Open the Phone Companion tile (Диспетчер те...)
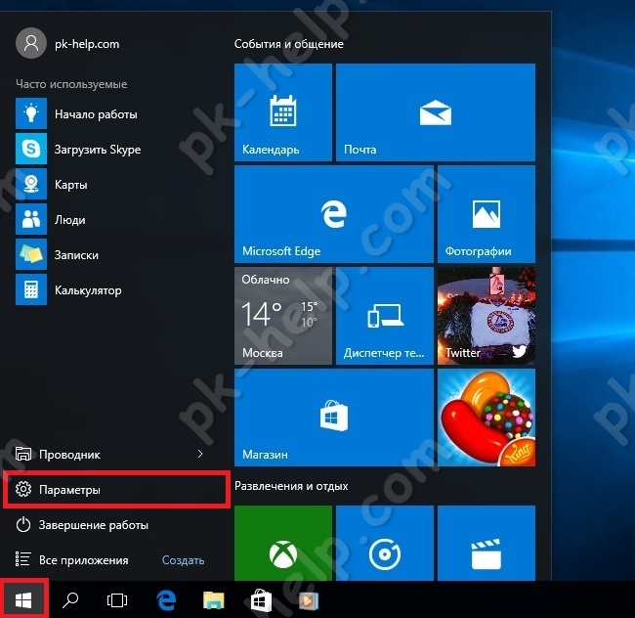Viewport: 635px width, 618px height. click(x=384, y=316)
